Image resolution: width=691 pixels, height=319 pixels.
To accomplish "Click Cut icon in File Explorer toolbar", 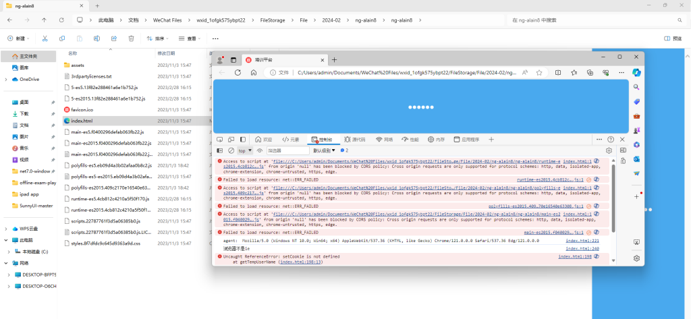I will (x=45, y=38).
